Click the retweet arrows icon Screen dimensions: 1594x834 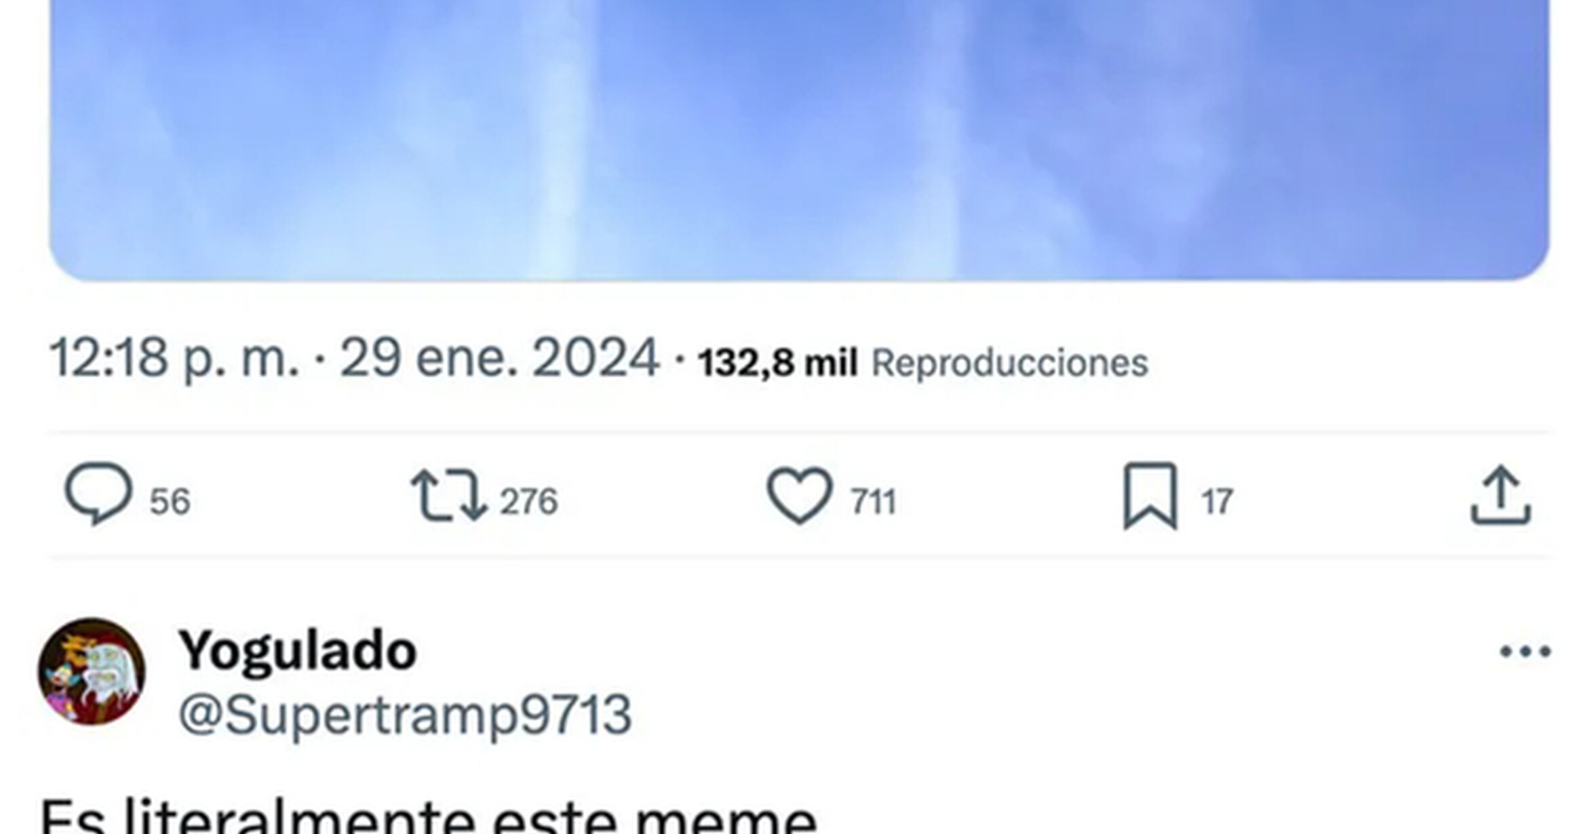click(x=449, y=496)
